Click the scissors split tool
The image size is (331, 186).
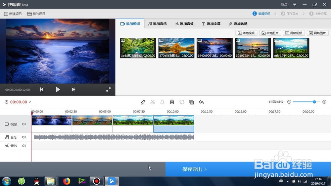tap(153, 102)
